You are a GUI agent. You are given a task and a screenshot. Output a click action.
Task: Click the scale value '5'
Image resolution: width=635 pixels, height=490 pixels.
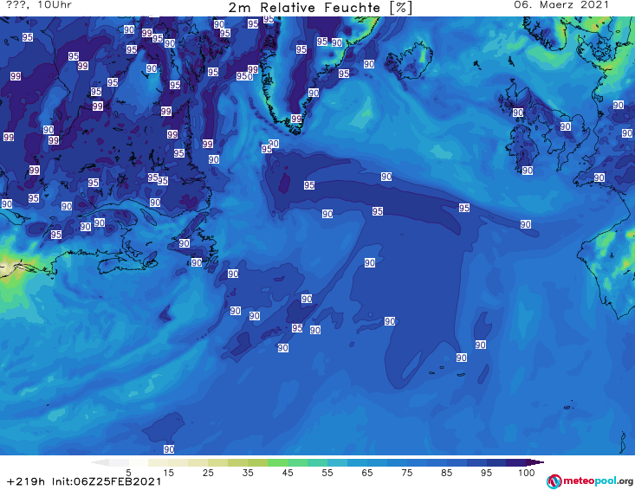[128, 473]
